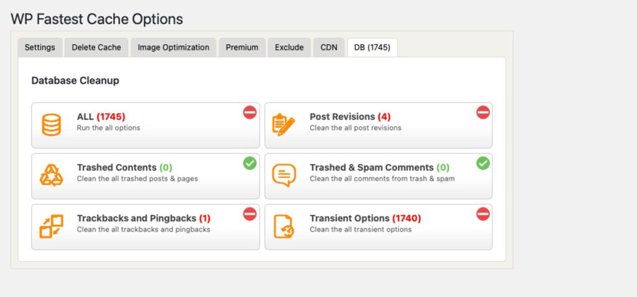Image resolution: width=637 pixels, height=297 pixels.
Task: Switch to the CDN tab
Action: 329,47
